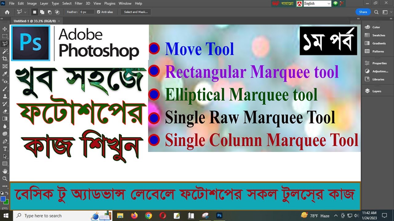Select the Rectangle shape tool

[x=5, y=164]
